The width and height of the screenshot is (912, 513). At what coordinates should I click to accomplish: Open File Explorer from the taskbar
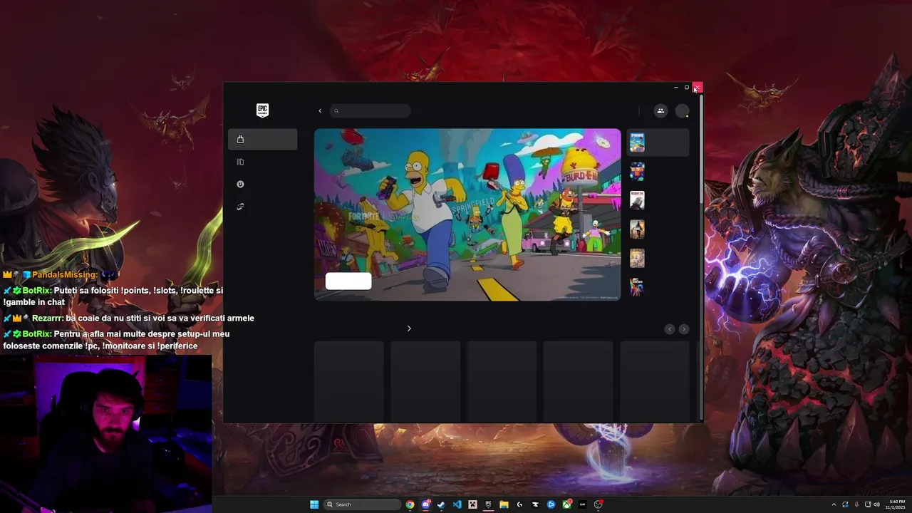504,504
